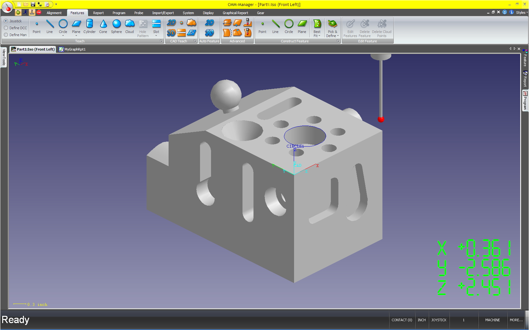The height and width of the screenshot is (330, 529).
Task: Open the Styles dropdown menu
Action: coord(521,13)
